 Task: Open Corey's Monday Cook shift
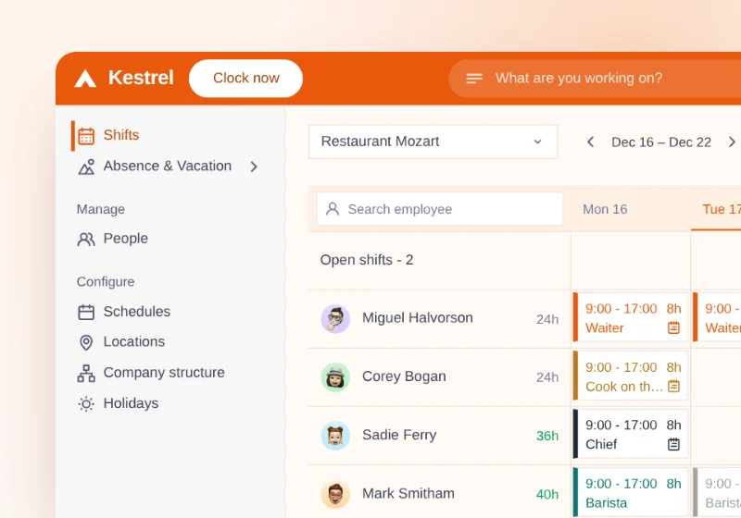tap(631, 376)
